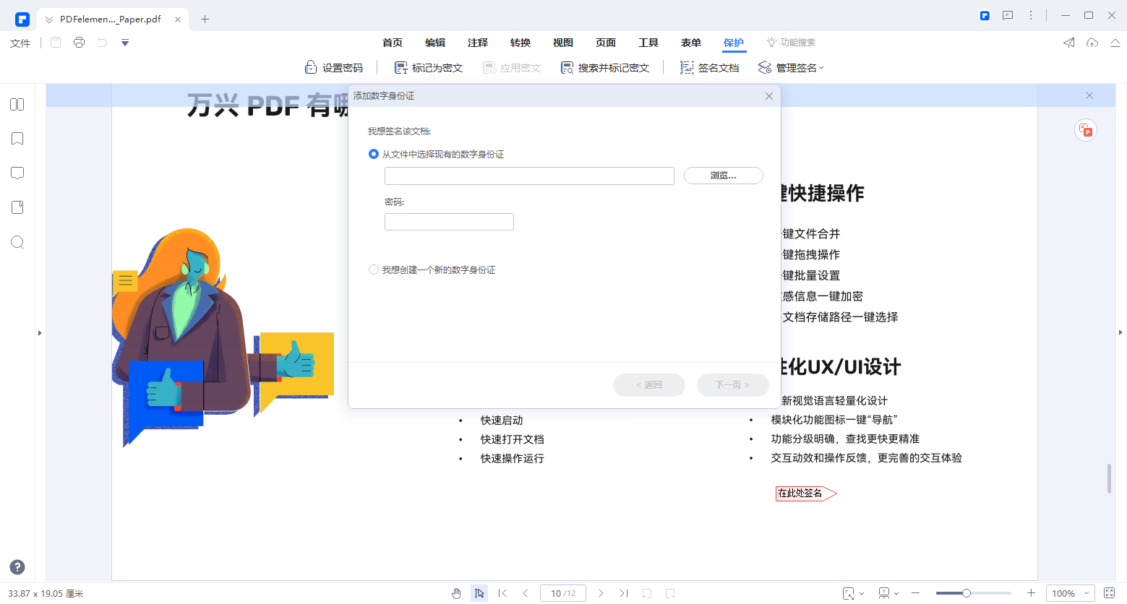Select the 搜索并标记密文 tool
1127x604 pixels.
click(x=605, y=66)
